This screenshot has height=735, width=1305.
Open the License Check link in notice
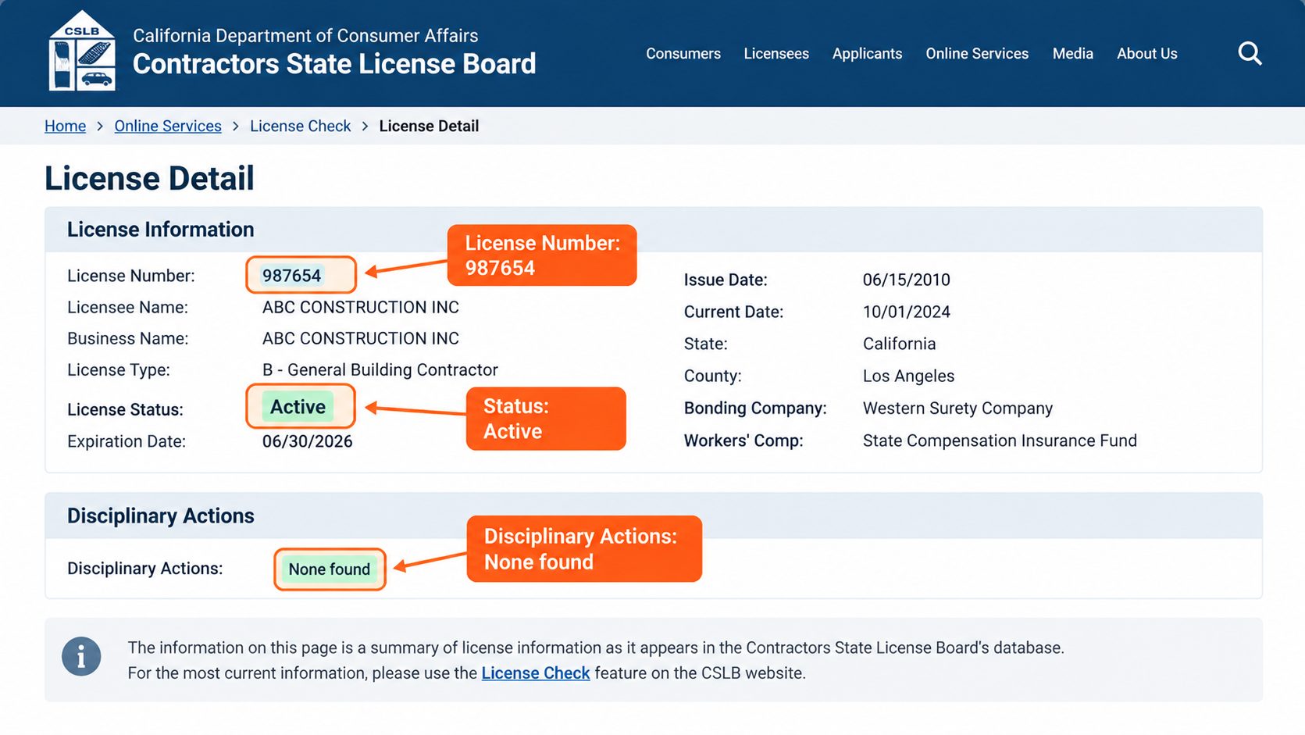[536, 673]
